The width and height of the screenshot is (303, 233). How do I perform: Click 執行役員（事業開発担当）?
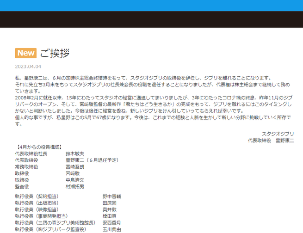[x=41, y=216]
